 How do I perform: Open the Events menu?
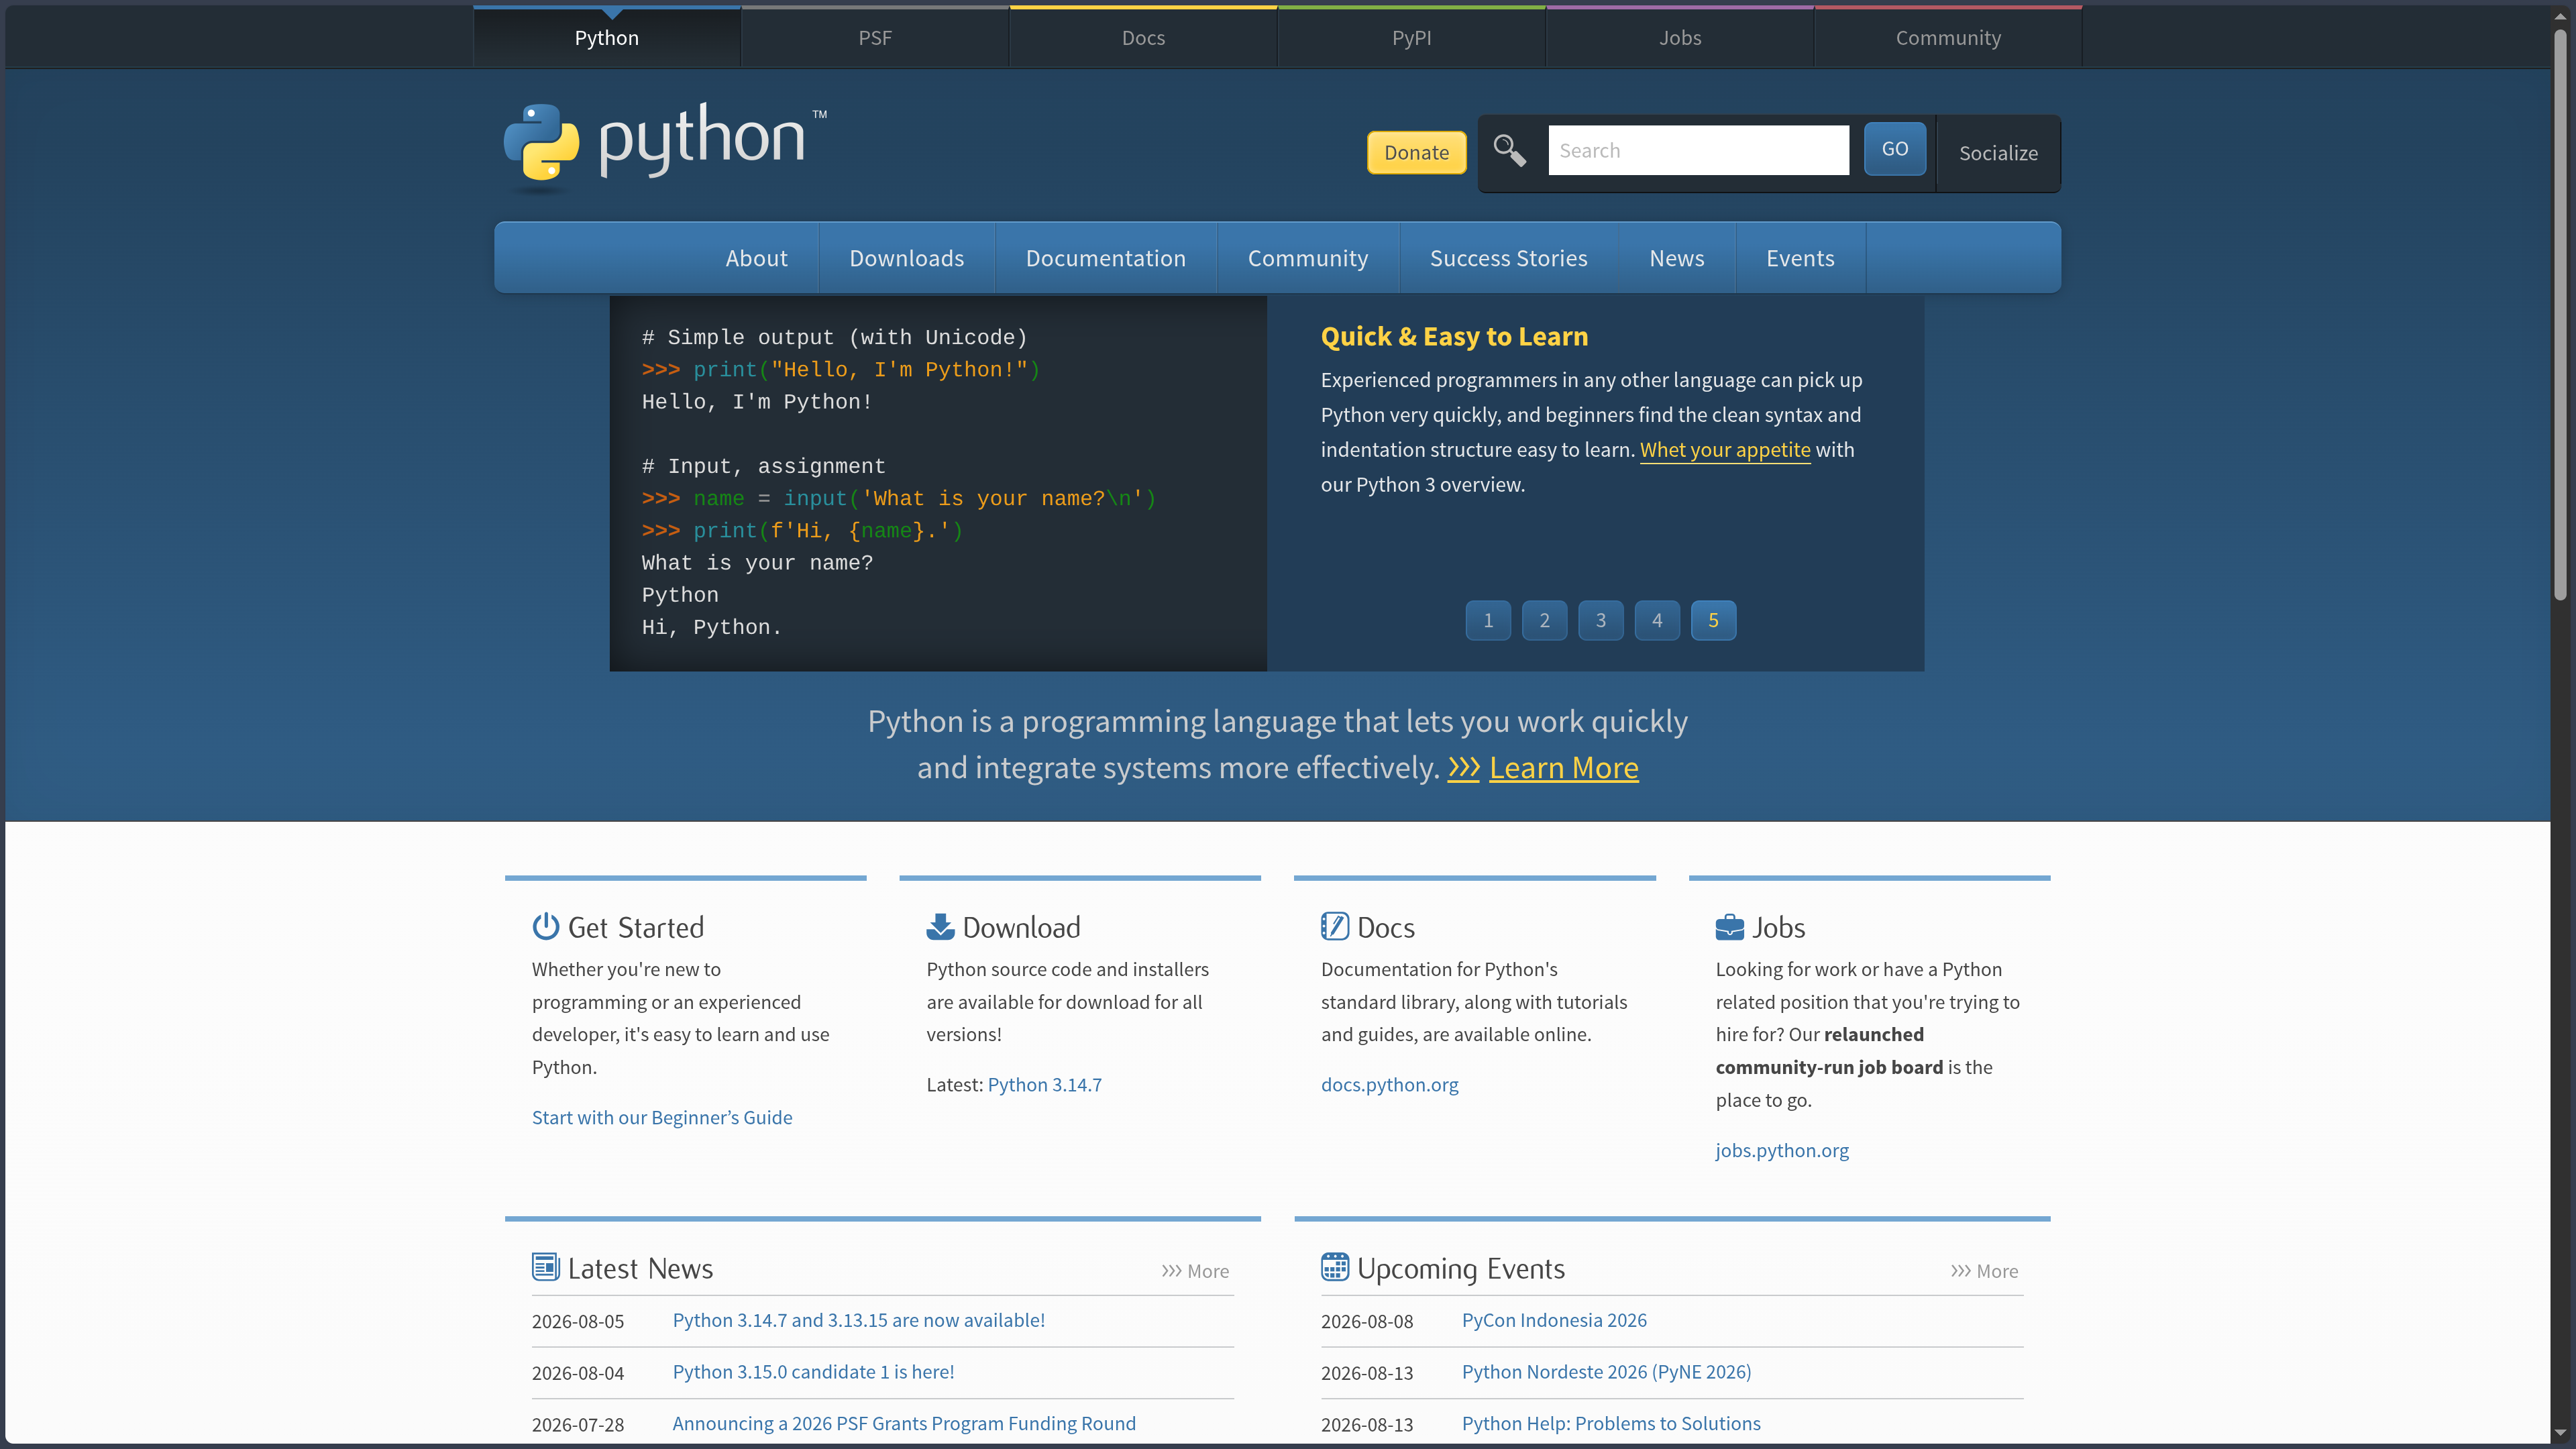coord(1800,258)
